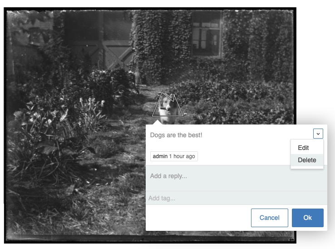335x249 pixels.
Task: Confirm the annotation with Ok
Action: 307,218
